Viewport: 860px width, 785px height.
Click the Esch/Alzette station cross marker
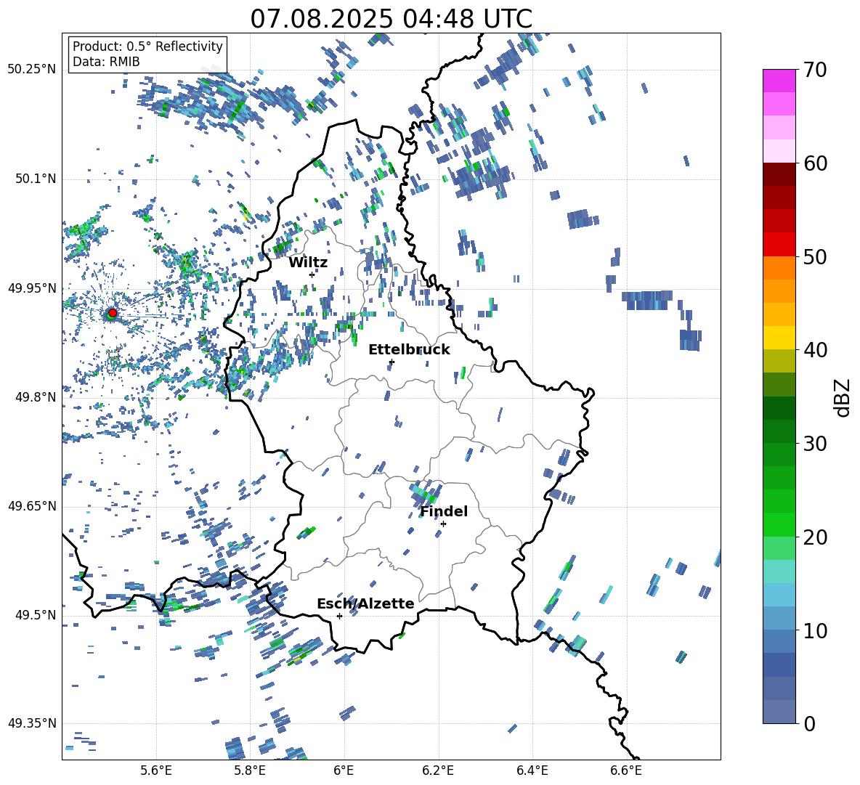(x=339, y=616)
